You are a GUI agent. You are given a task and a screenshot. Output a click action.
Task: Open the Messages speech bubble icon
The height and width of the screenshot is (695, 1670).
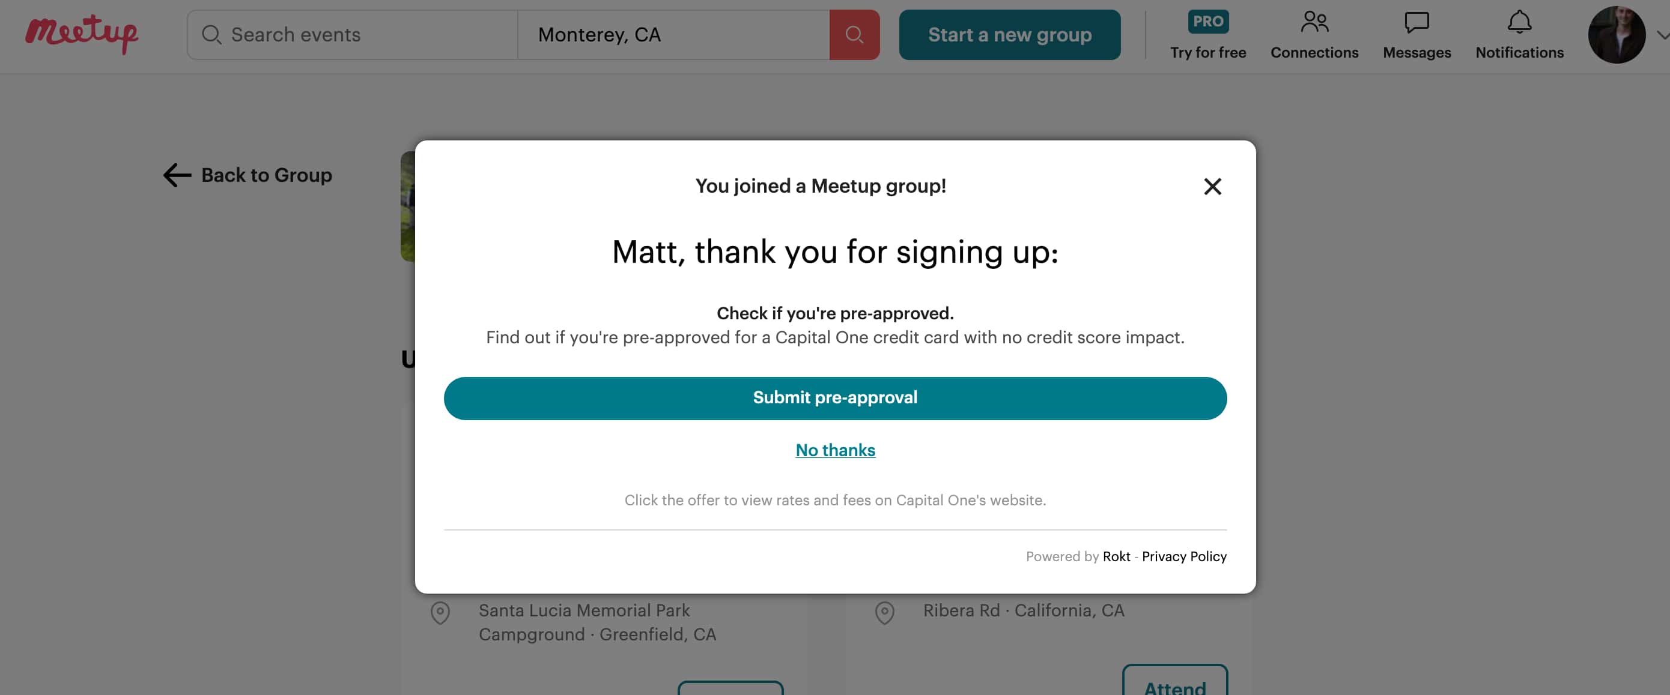pos(1416,23)
